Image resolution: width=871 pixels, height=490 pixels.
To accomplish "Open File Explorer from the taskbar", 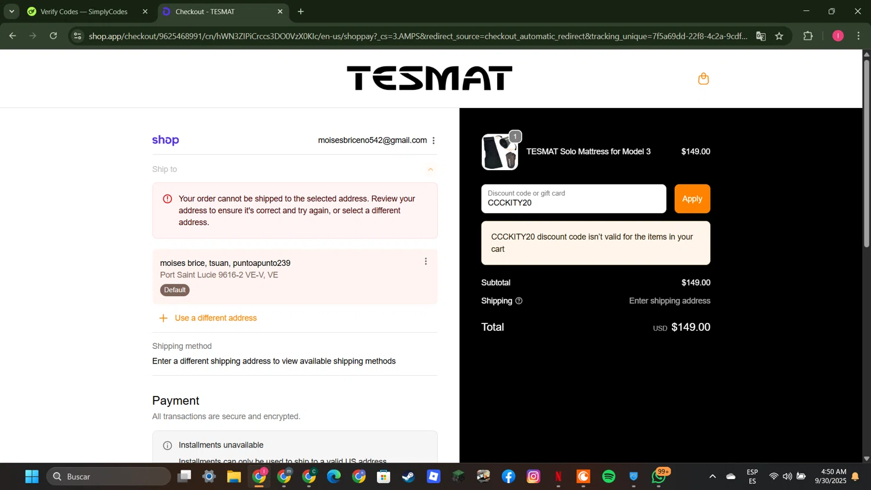I will (x=234, y=477).
